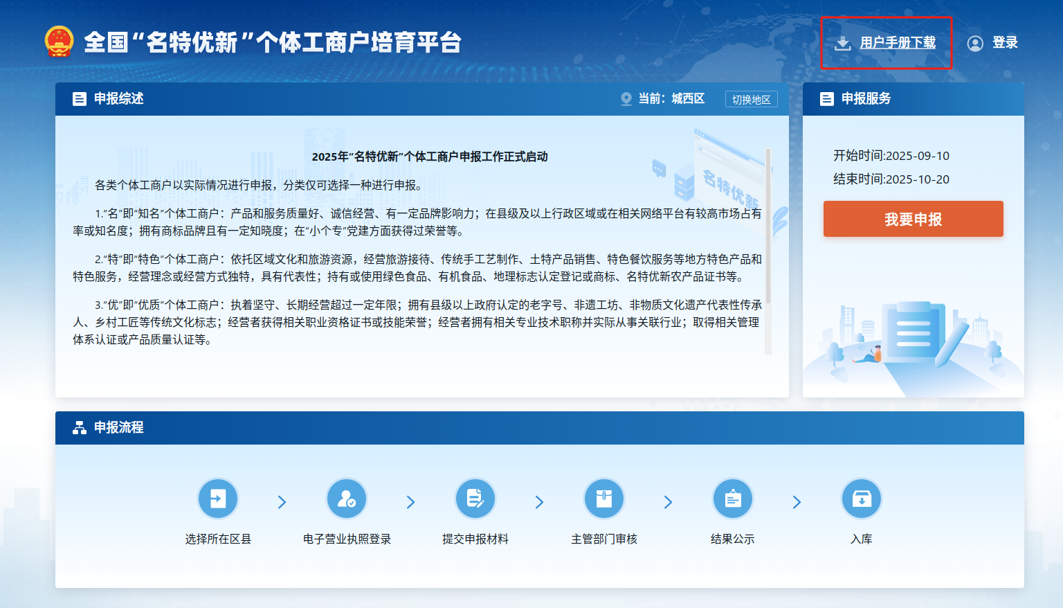Click the 主管部门审核 step icon

point(604,499)
